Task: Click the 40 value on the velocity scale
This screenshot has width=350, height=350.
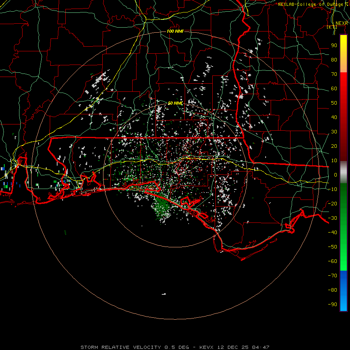Action: point(334,117)
